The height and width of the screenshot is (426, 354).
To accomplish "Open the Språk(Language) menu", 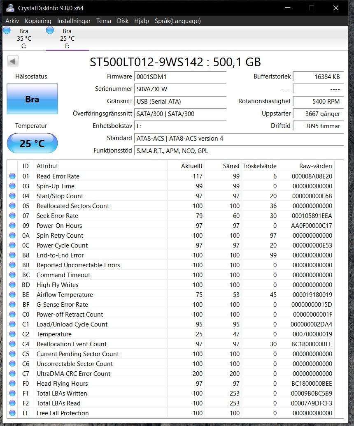I will [177, 21].
